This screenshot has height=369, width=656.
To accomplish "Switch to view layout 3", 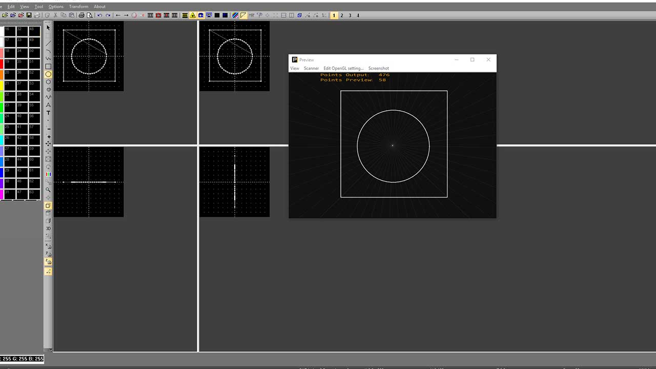I will pos(350,15).
